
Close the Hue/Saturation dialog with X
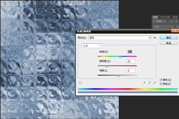175,31
